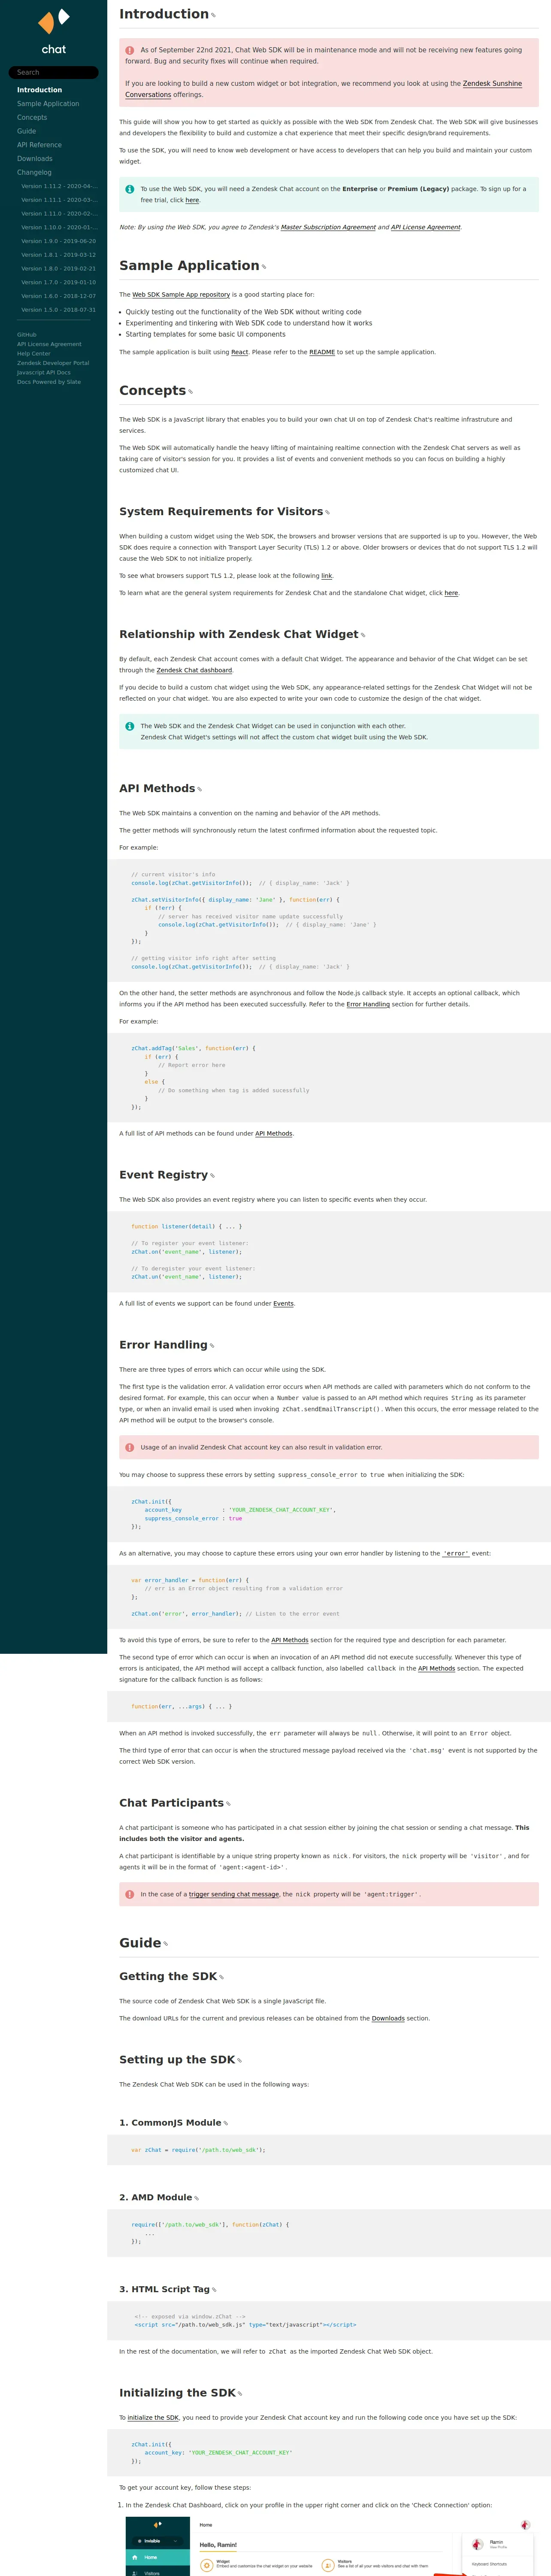
Task: Open API License Agreement in the sidebar footer
Action: tap(49, 344)
